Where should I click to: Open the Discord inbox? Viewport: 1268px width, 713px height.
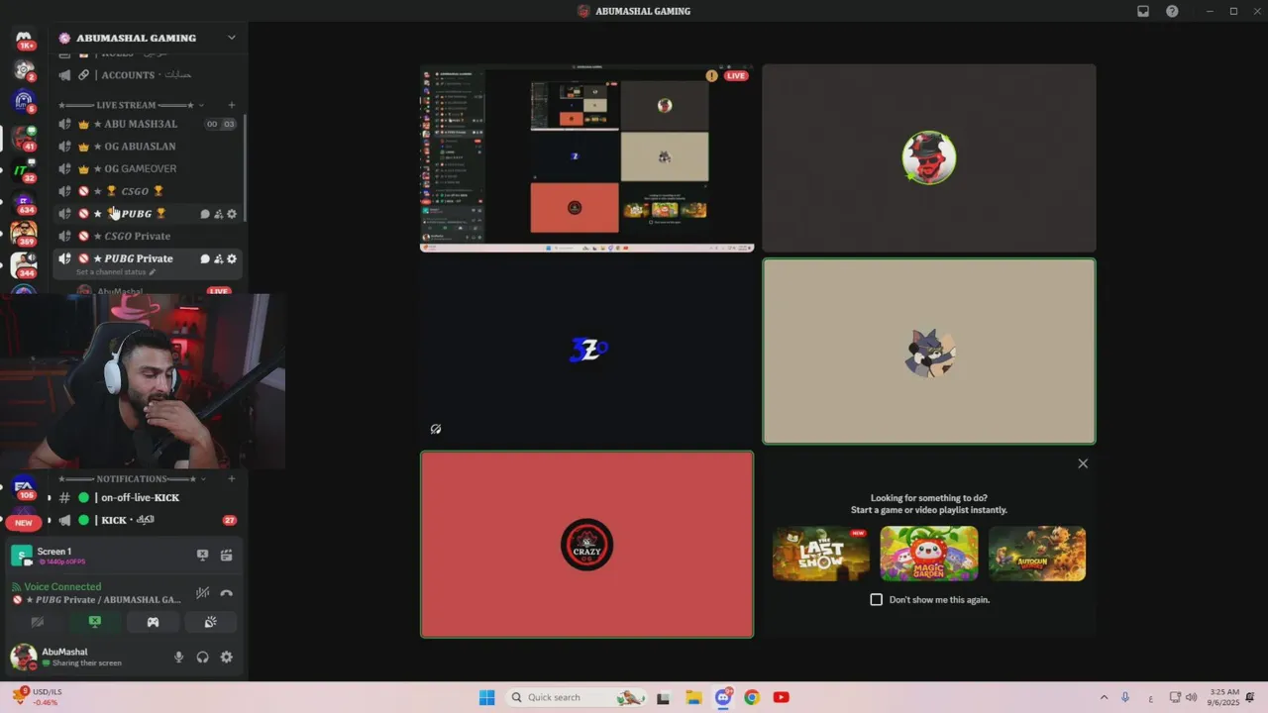1143,11
